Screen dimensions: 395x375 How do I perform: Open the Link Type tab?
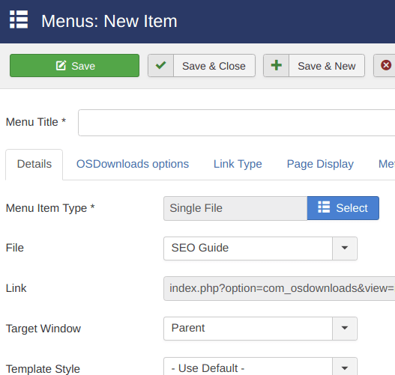[238, 164]
